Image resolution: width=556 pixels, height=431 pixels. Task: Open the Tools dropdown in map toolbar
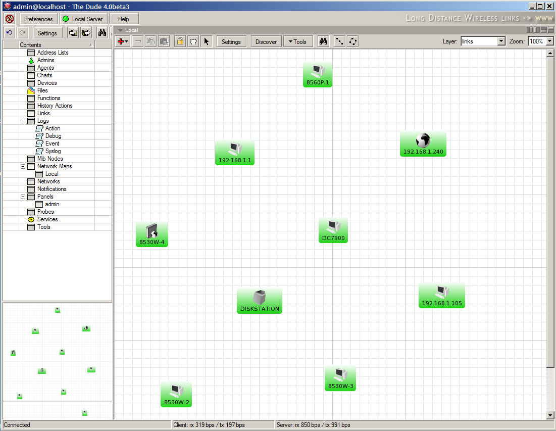click(297, 41)
